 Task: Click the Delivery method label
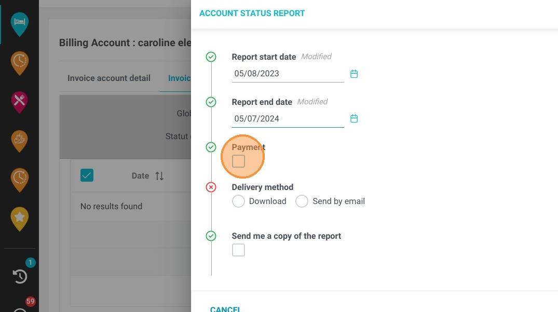pos(263,187)
